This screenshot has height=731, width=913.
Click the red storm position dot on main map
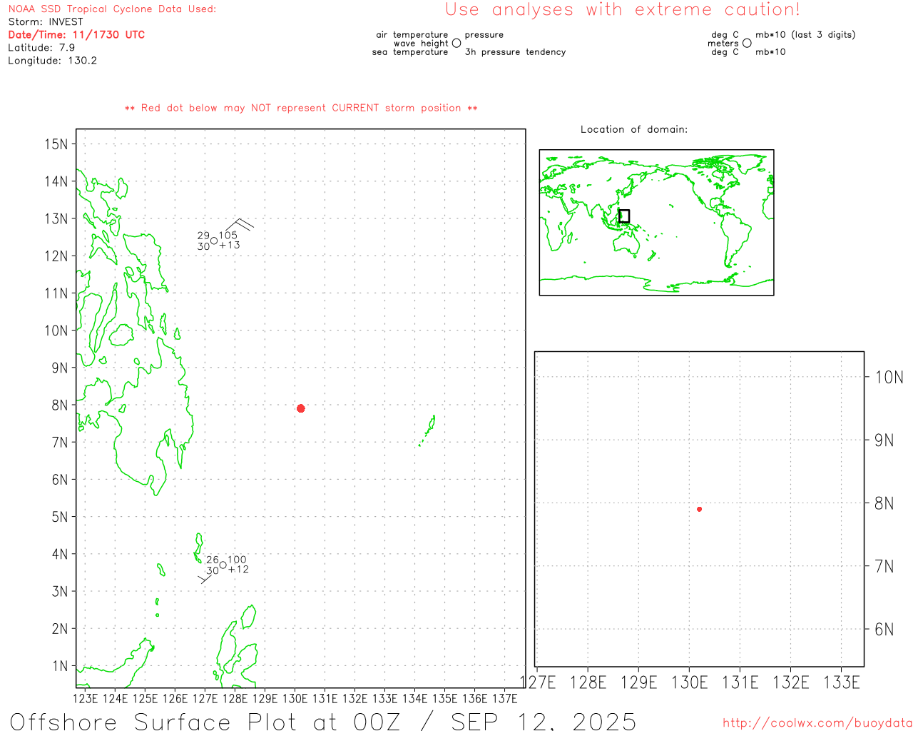point(301,408)
